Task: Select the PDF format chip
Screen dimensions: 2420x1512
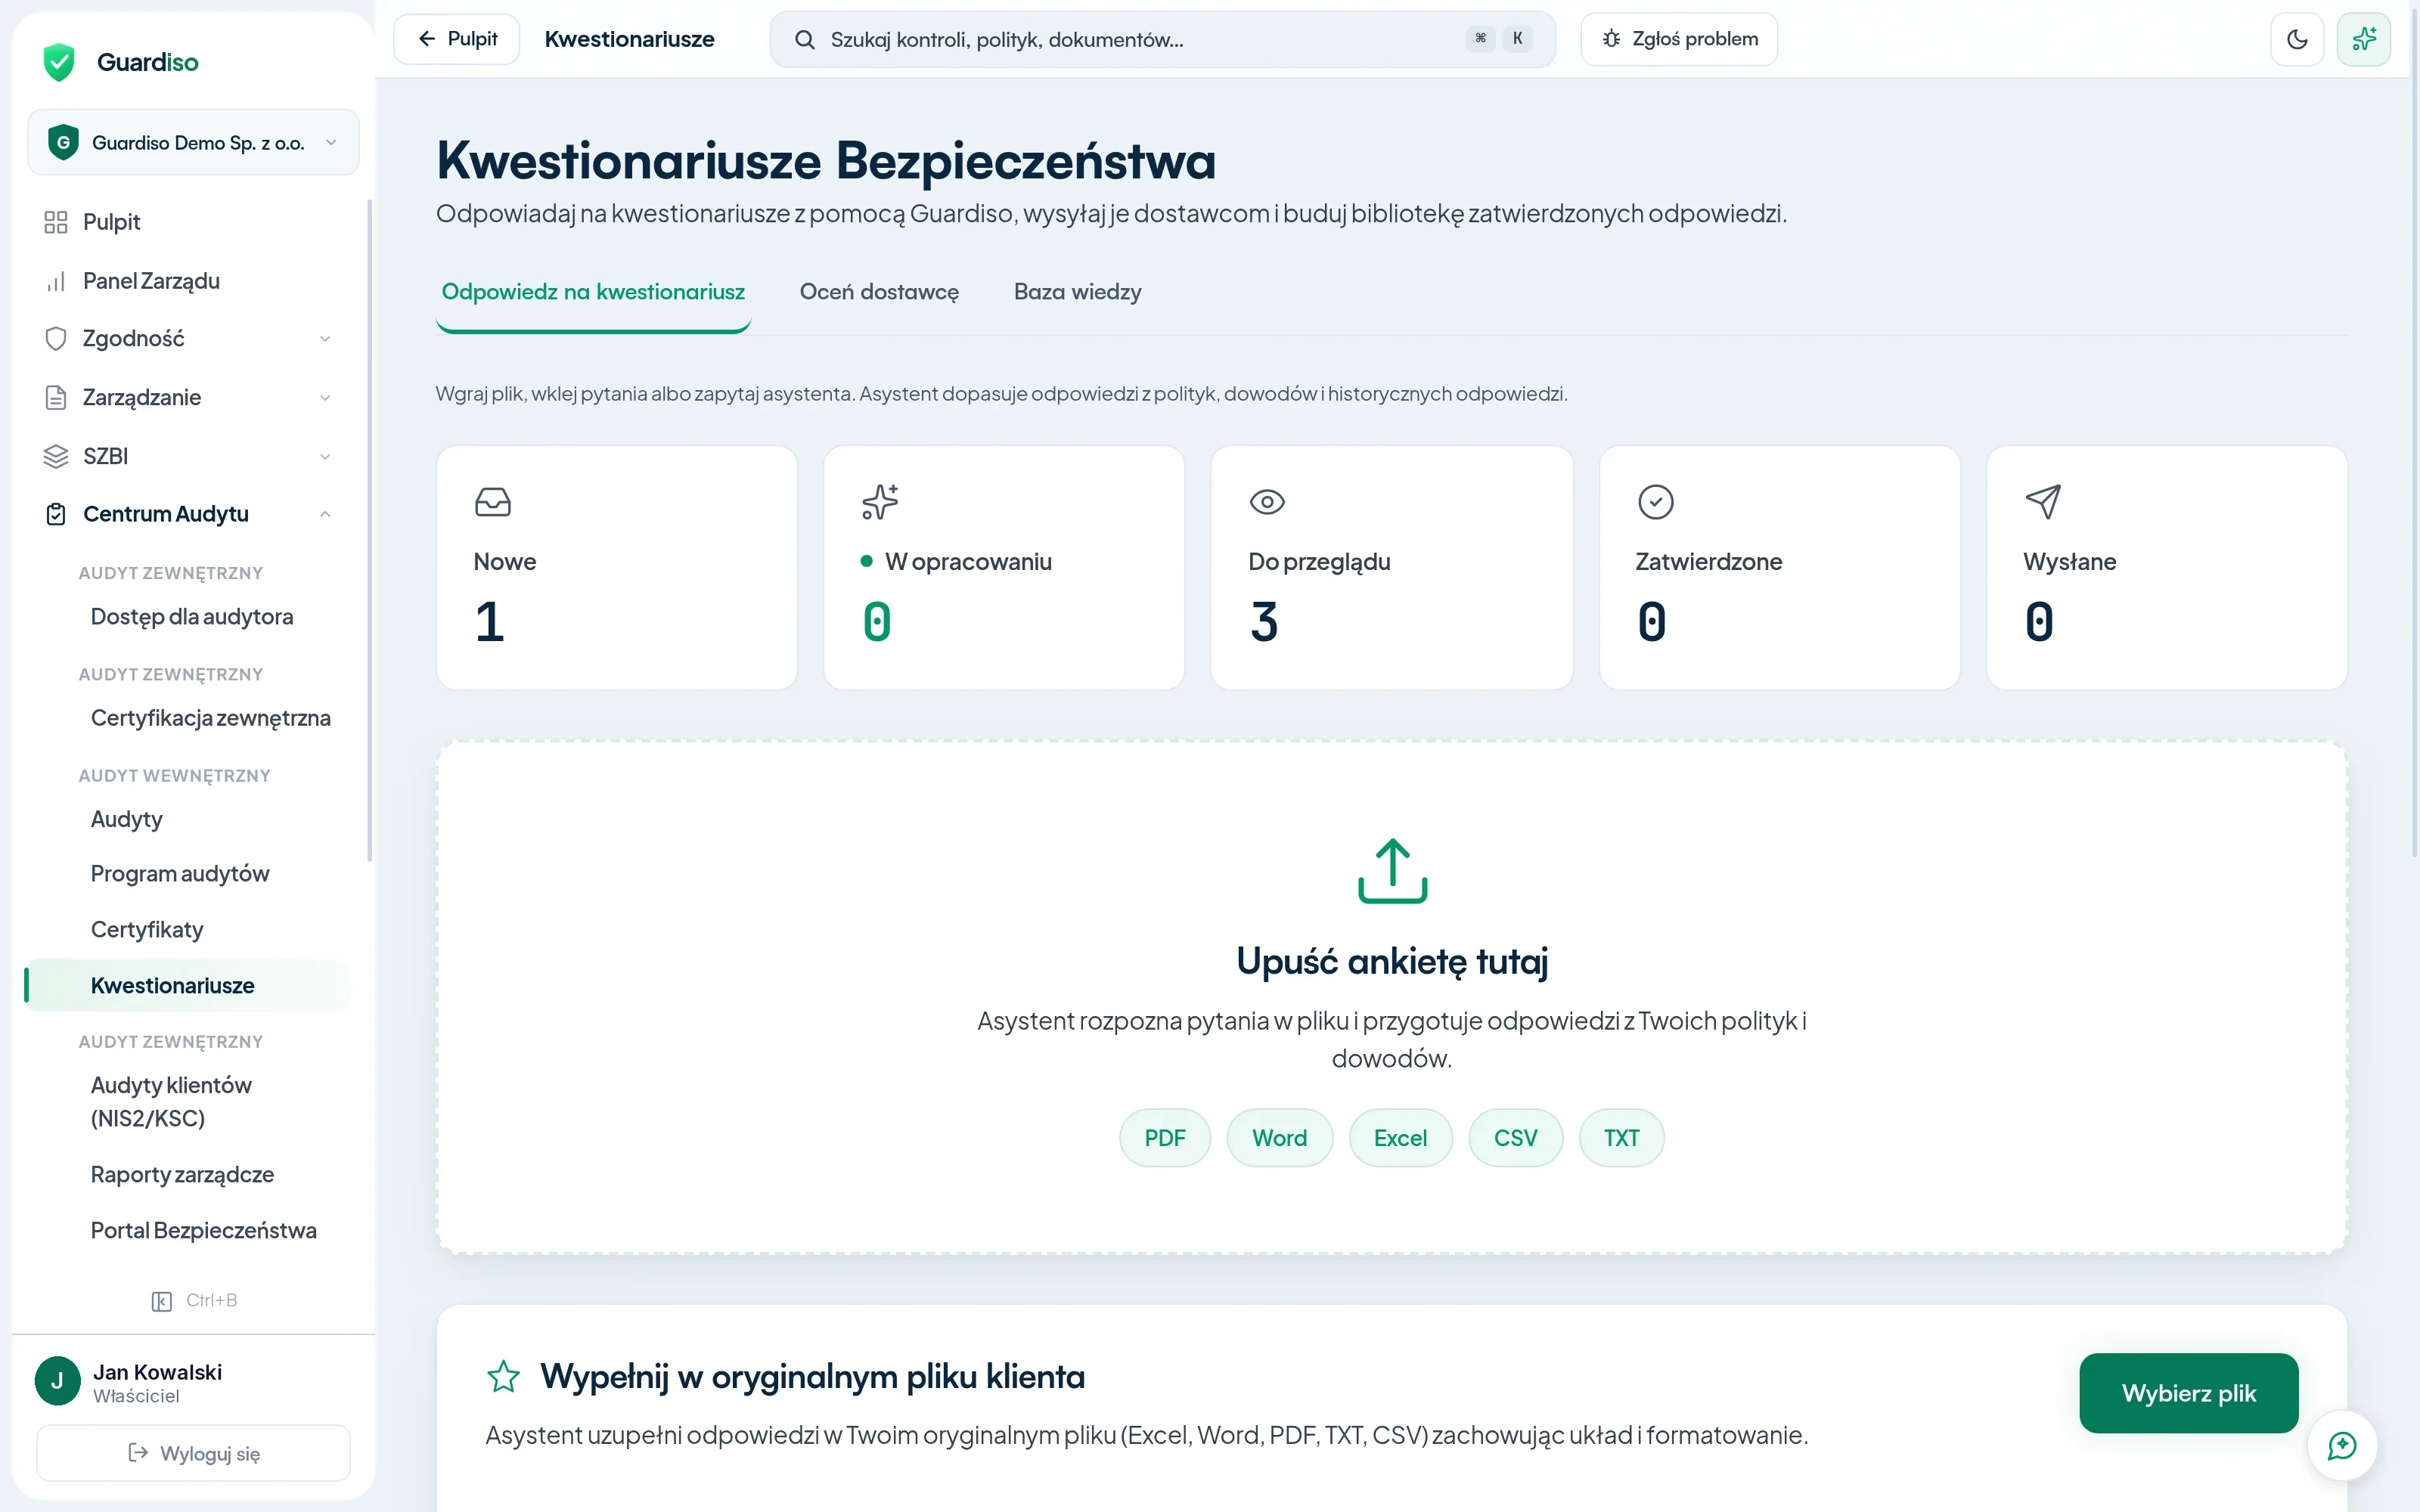Action: point(1164,1138)
